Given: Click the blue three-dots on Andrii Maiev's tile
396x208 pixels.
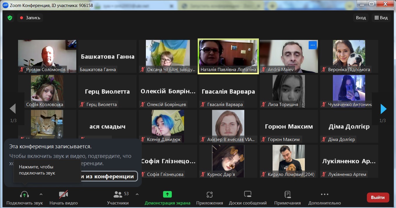Looking at the screenshot, I should [x=312, y=45].
